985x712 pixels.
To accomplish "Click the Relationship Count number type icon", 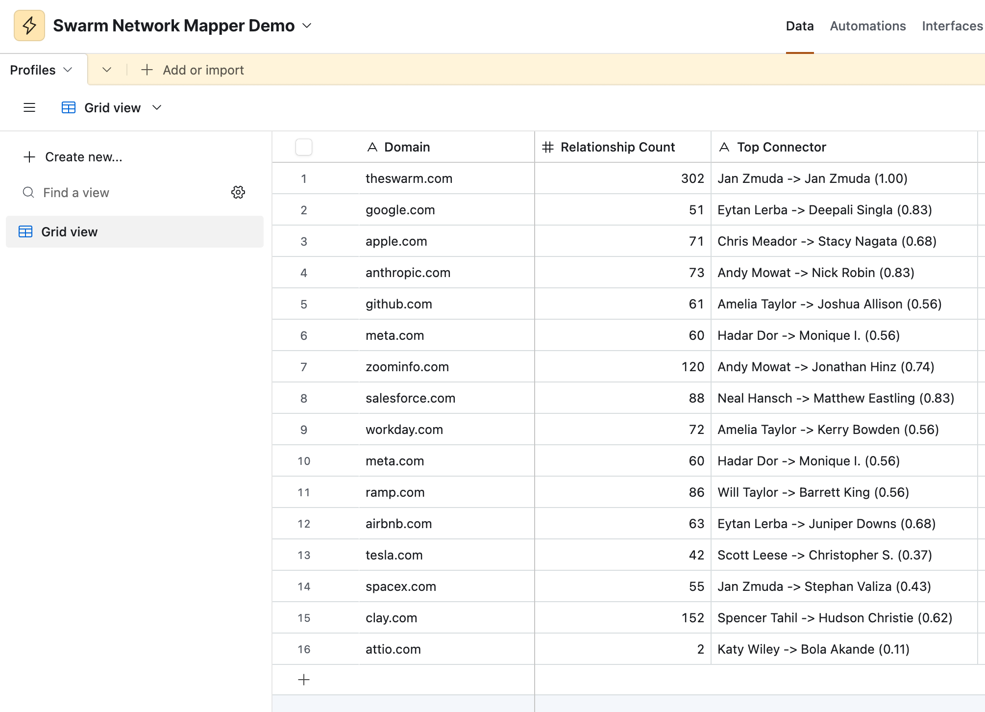I will pyautogui.click(x=548, y=147).
